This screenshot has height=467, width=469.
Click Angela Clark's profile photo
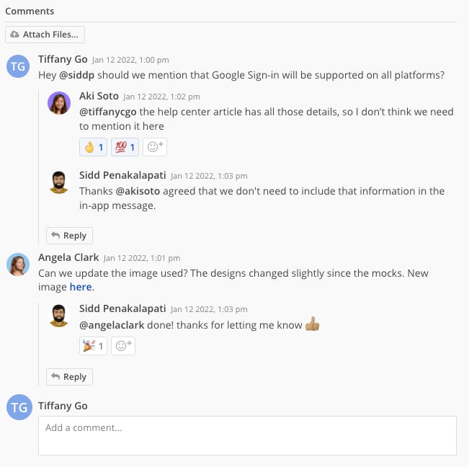18,264
